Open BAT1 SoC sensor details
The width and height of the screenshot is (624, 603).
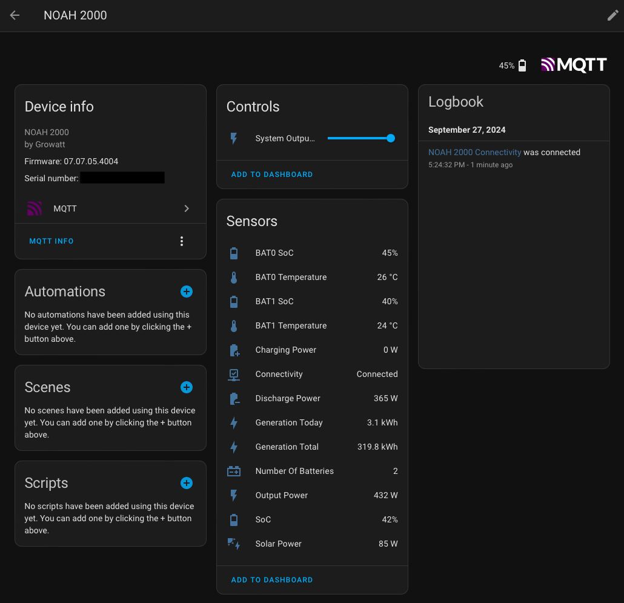(x=313, y=302)
